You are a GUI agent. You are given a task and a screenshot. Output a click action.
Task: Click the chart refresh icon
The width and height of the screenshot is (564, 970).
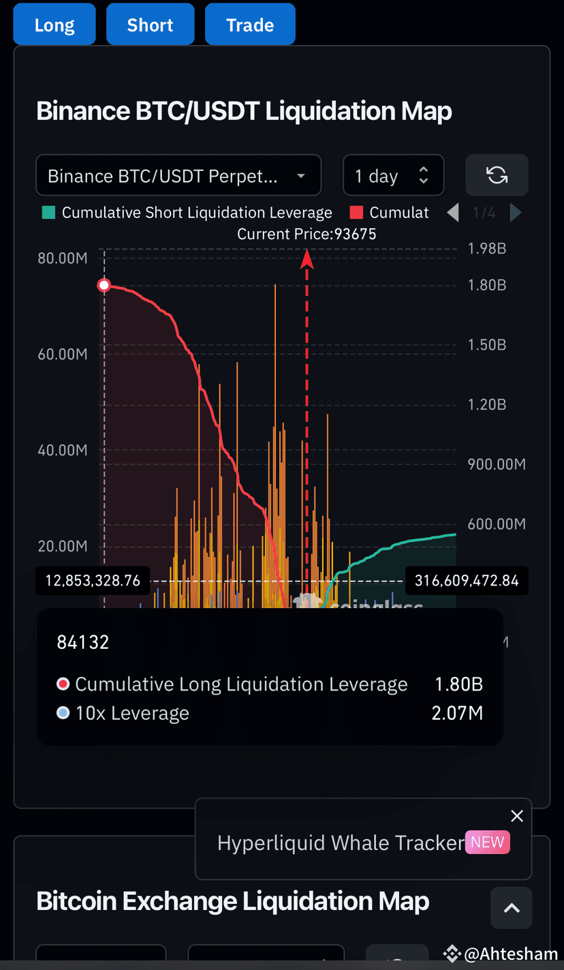[x=497, y=175]
